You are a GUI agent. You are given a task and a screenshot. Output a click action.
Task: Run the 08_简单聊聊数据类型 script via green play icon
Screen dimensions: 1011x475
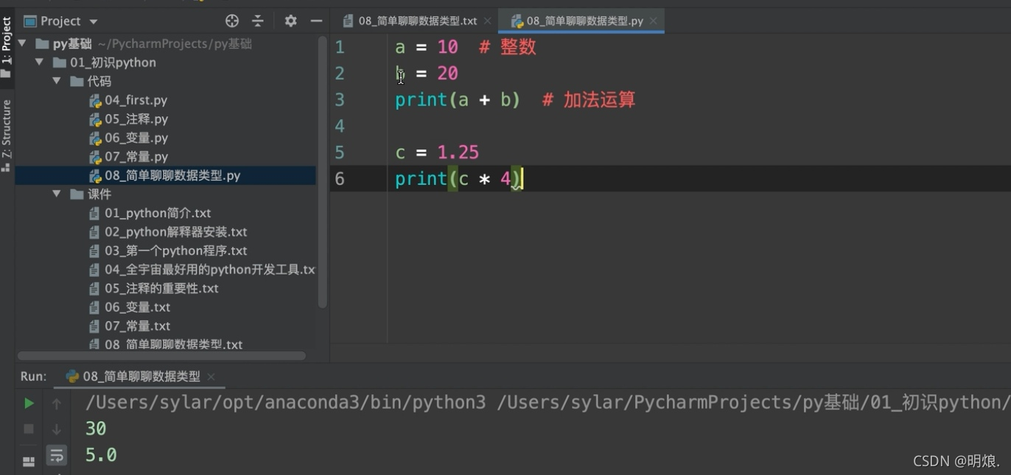click(x=28, y=403)
